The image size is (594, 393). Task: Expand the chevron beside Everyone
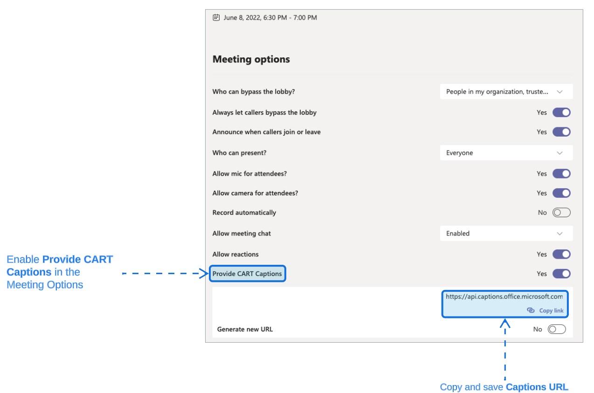tap(560, 152)
